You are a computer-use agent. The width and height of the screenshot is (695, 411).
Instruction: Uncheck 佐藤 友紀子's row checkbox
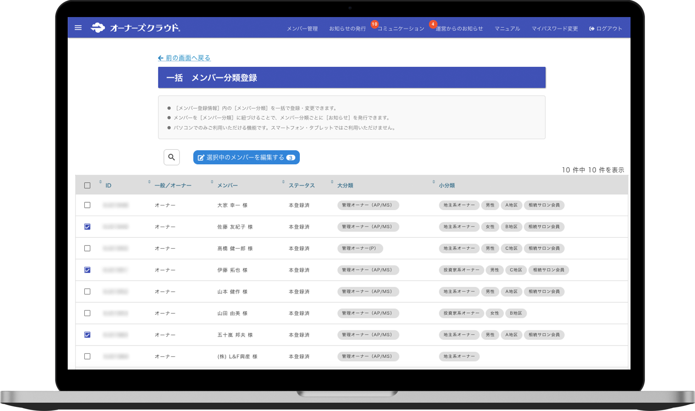pyautogui.click(x=87, y=226)
